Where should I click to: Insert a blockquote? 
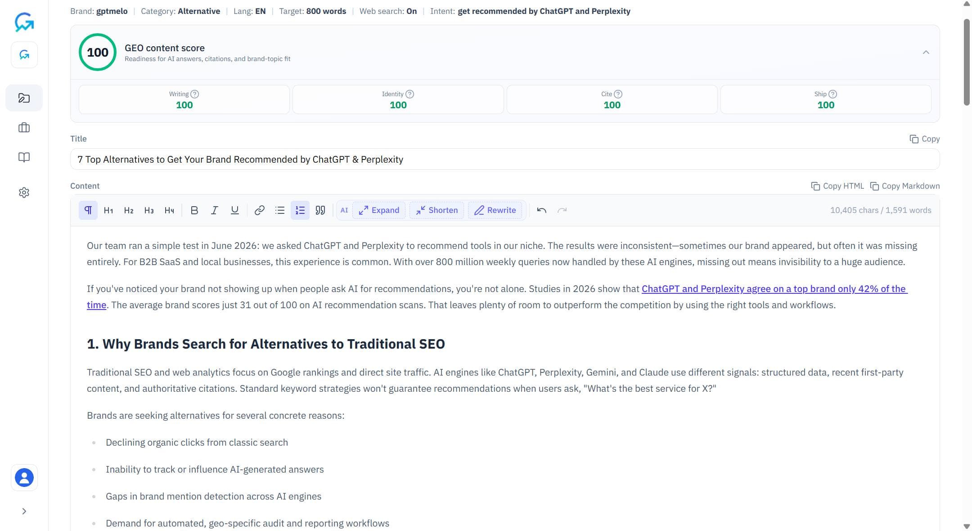click(x=320, y=210)
